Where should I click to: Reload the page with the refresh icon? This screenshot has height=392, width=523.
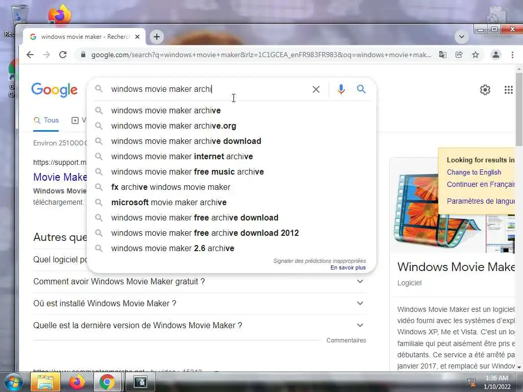(63, 55)
